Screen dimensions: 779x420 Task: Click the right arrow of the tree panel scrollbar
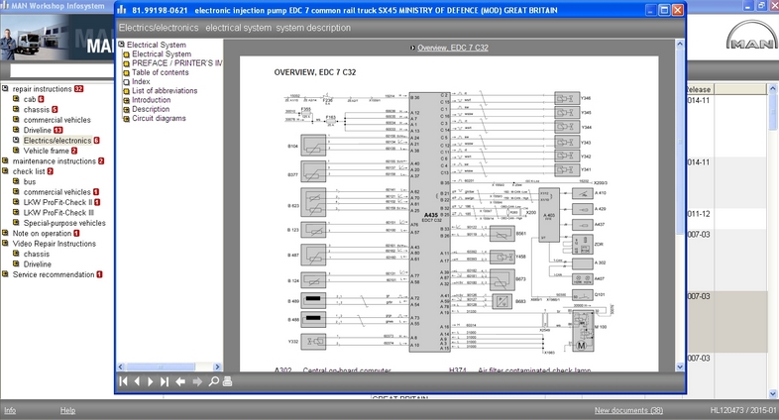point(217,367)
